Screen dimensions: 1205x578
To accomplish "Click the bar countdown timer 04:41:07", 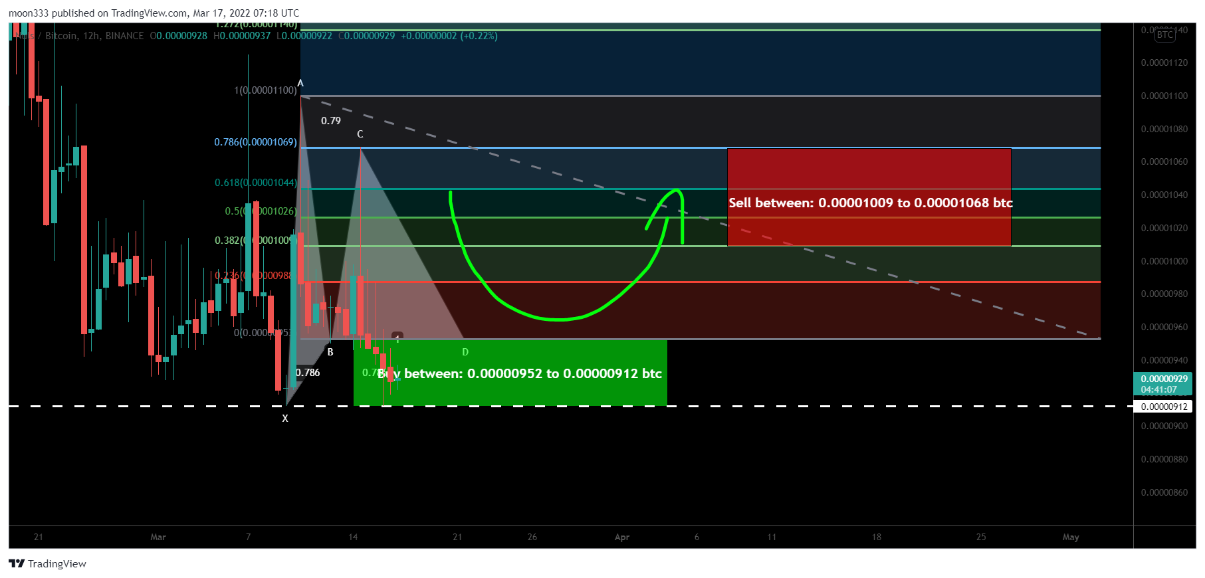I will point(1158,389).
